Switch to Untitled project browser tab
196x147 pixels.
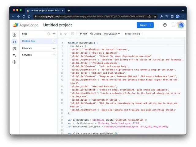[45, 11]
